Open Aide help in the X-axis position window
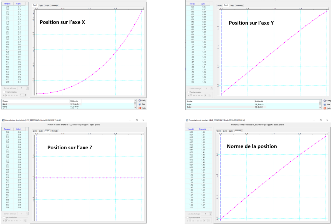The image size is (333, 224). [x=142, y=104]
